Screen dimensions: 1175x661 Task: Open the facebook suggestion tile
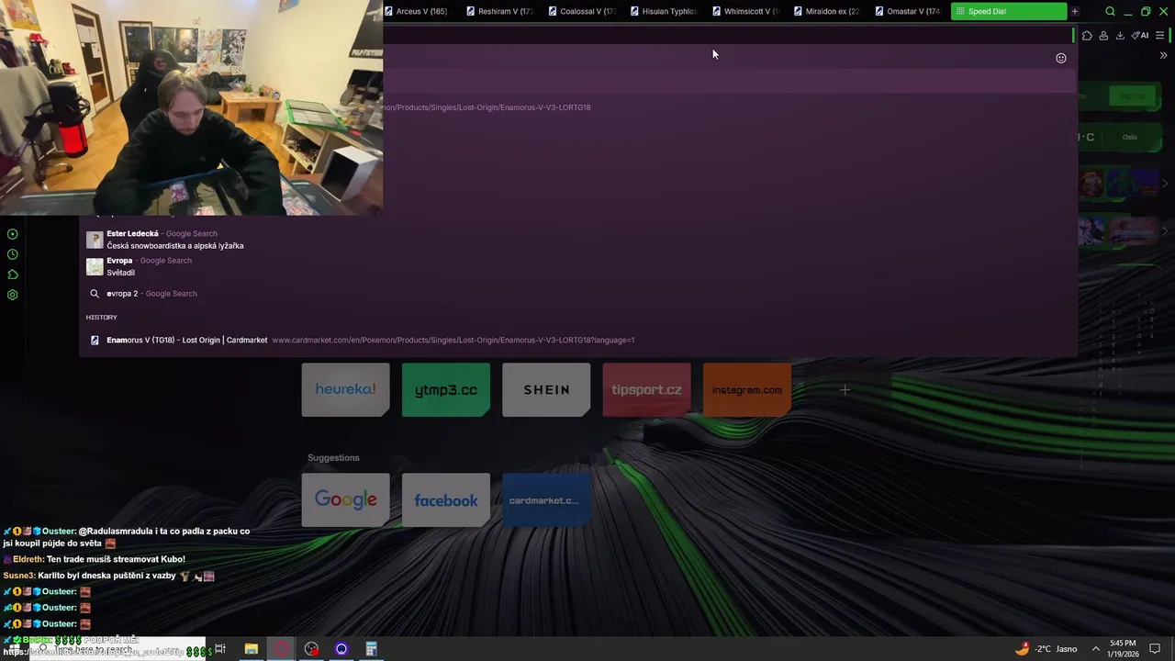(x=446, y=499)
